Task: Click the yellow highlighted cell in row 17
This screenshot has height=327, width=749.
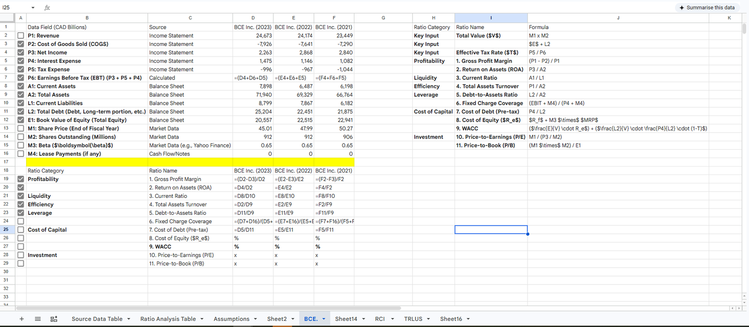Action: pyautogui.click(x=190, y=162)
